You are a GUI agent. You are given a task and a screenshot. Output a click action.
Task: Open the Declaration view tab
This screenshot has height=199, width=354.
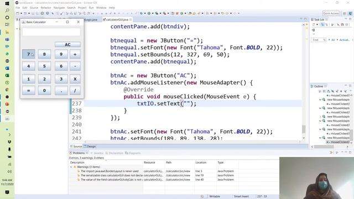pyautogui.click(x=114, y=153)
